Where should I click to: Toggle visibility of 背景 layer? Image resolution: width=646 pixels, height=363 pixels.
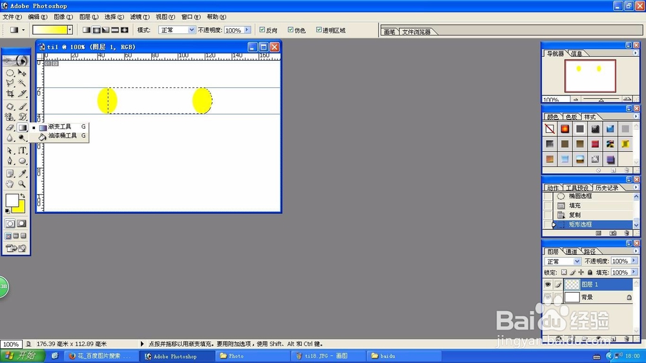(x=548, y=297)
